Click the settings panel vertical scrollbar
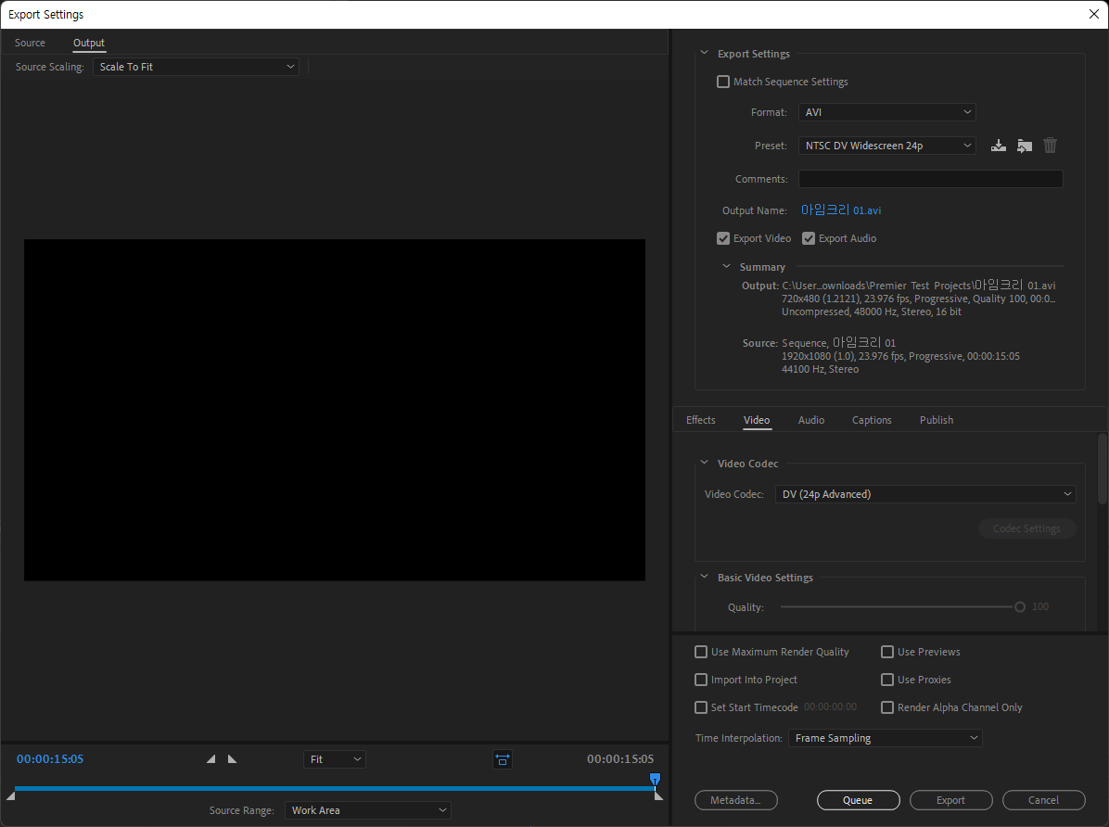Viewport: 1109px width, 827px height. pos(1102,469)
